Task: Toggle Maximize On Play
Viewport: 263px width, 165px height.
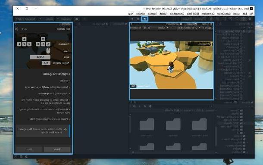Action: point(135,28)
